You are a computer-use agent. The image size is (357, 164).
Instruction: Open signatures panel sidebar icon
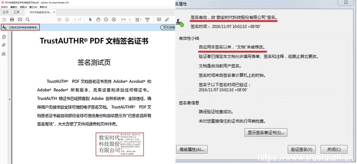[x=4, y=54]
